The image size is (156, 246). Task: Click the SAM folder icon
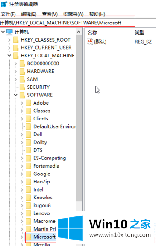point(22,79)
